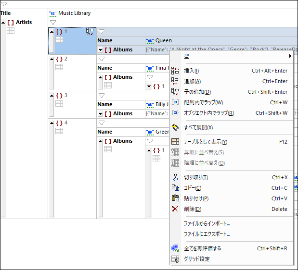Collapse the Artists array node

[3, 23]
